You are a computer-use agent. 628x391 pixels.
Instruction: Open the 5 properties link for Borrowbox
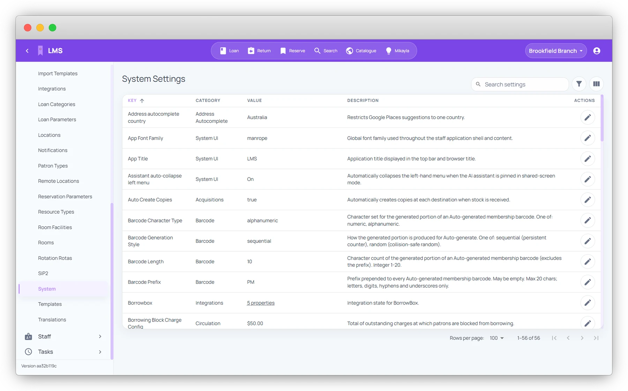(261, 303)
